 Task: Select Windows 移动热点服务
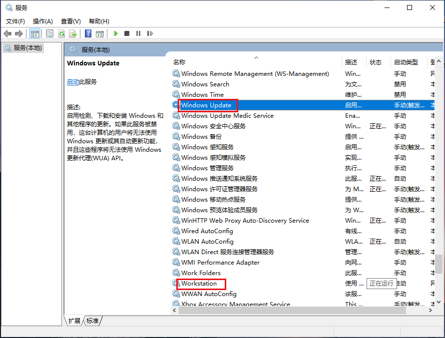click(303, 200)
